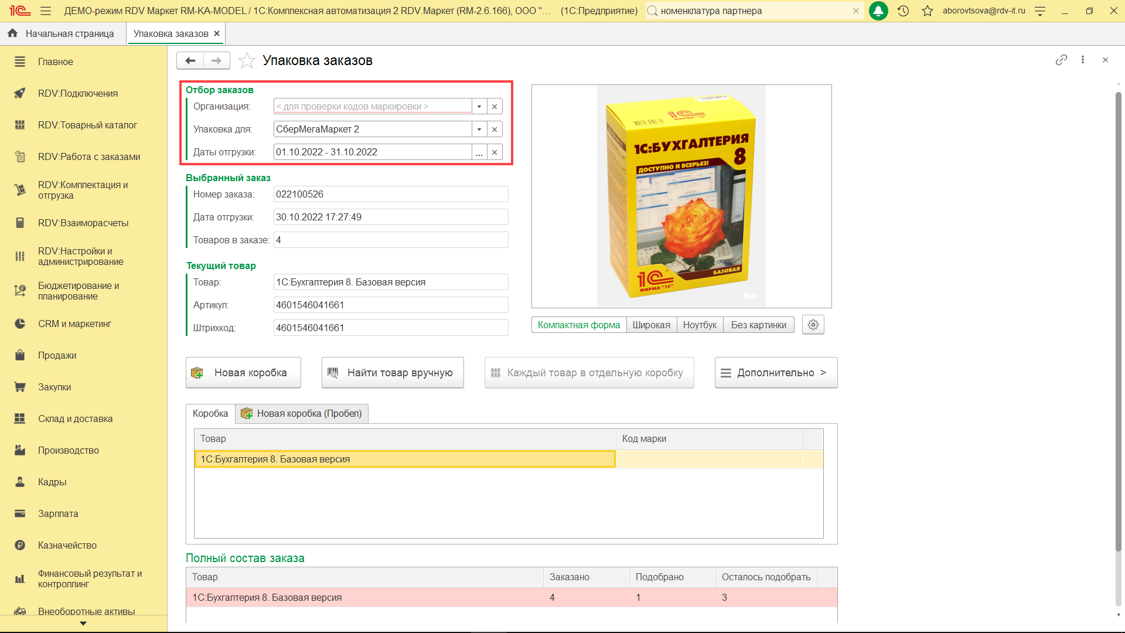Select Без картинки display mode
Image resolution: width=1125 pixels, height=633 pixels.
click(x=758, y=325)
